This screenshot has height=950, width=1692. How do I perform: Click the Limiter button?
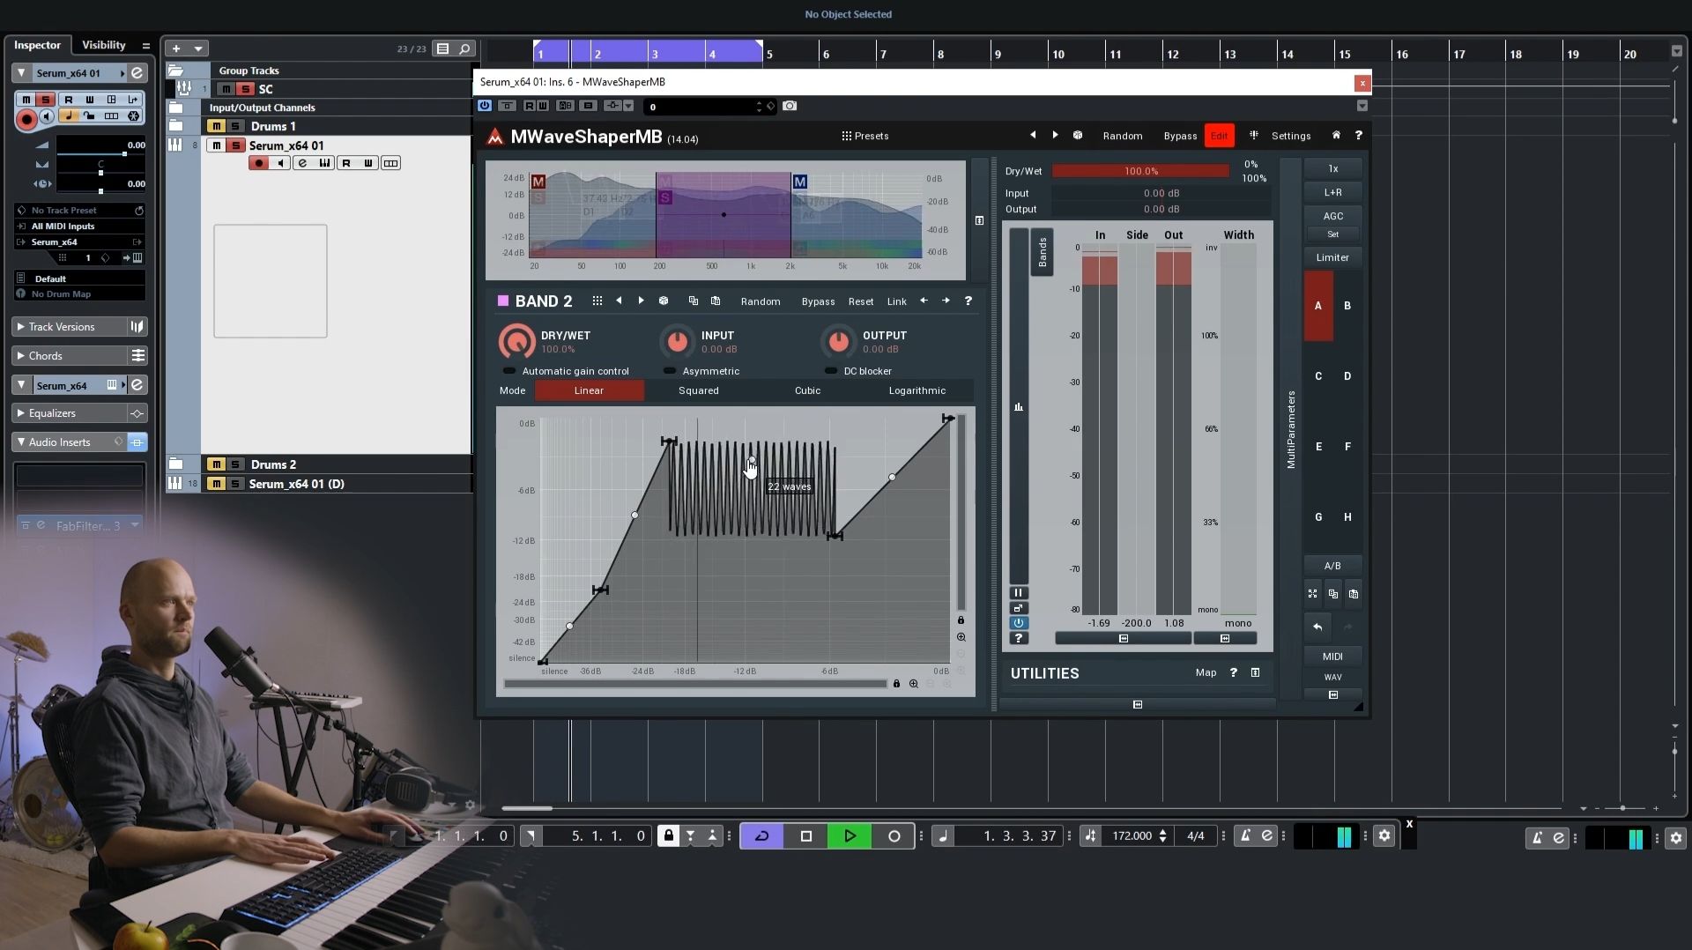click(x=1332, y=257)
